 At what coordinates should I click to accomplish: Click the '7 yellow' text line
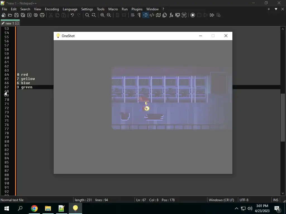pyautogui.click(x=26, y=79)
